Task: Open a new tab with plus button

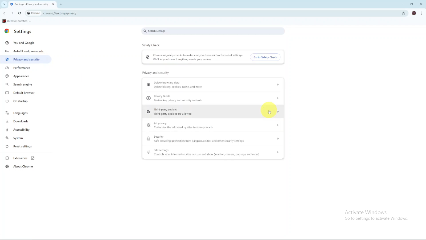Action: click(61, 4)
